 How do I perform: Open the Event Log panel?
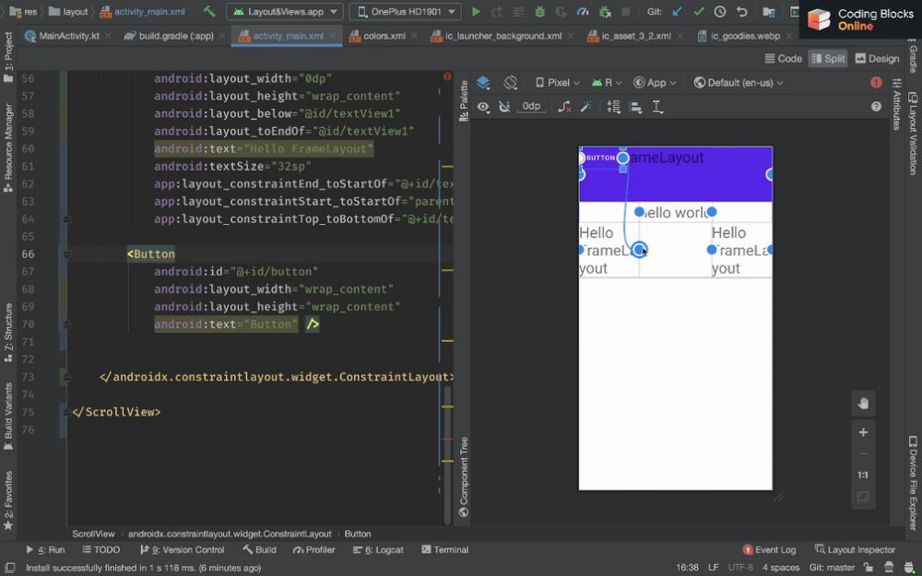769,550
